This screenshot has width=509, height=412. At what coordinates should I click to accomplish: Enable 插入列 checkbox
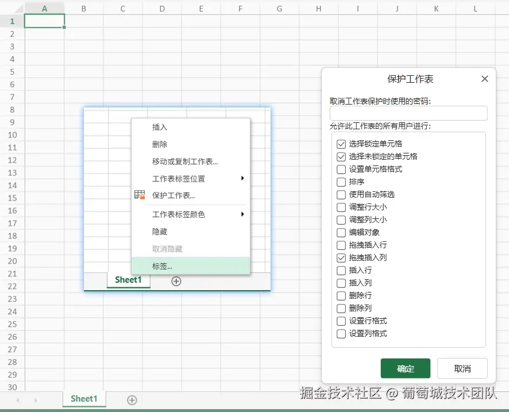[341, 283]
